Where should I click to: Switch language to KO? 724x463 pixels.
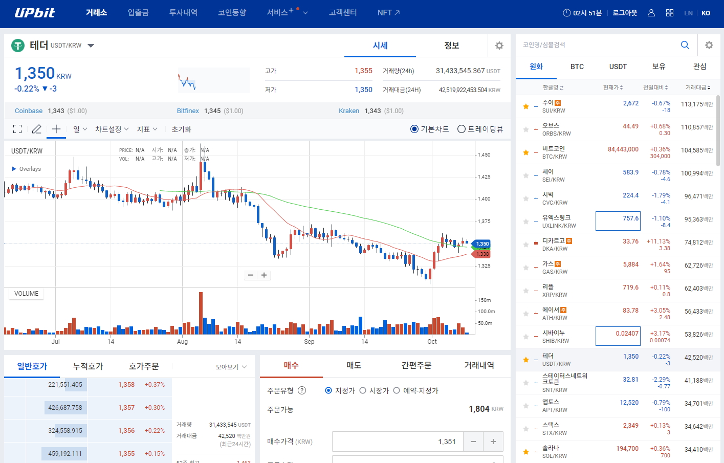coord(706,13)
